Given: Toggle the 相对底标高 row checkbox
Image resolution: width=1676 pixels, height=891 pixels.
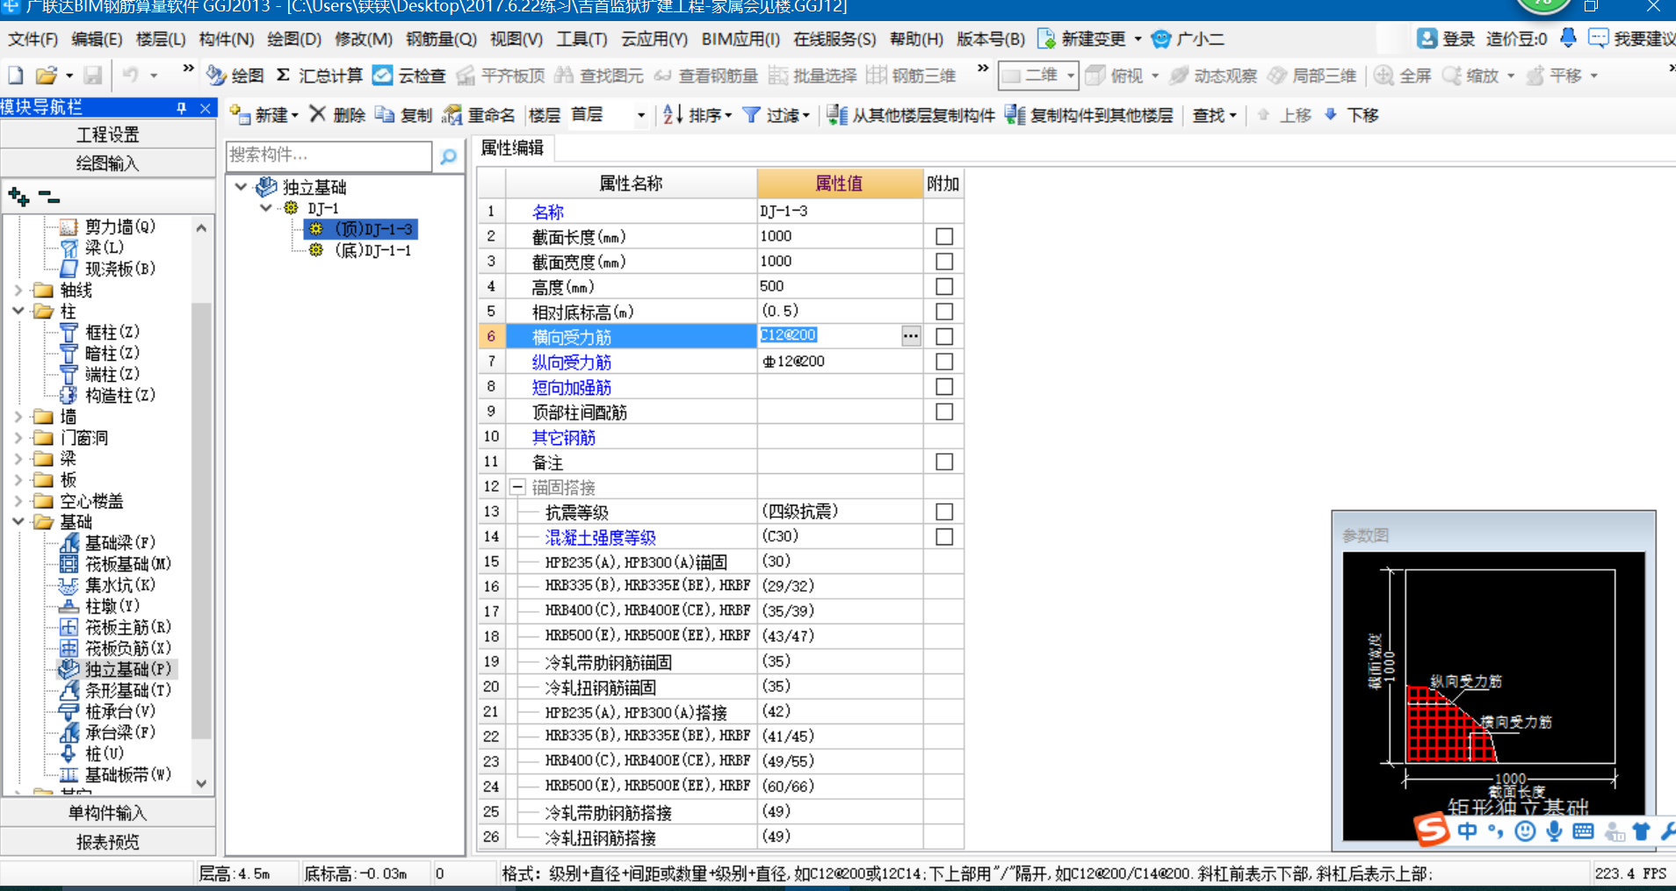Looking at the screenshot, I should (944, 312).
